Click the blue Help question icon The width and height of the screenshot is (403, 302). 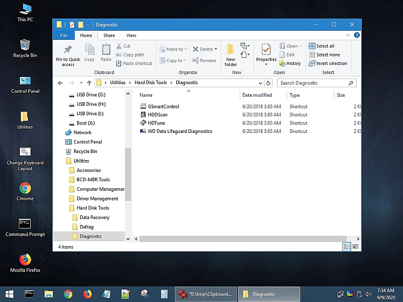coord(357,35)
